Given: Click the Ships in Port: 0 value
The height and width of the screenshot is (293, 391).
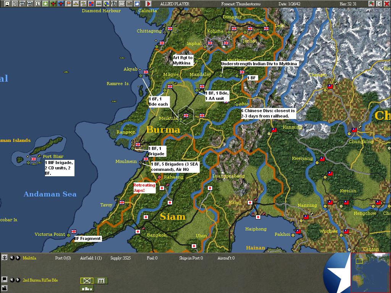Looking at the screenshot, I should click(x=191, y=258).
